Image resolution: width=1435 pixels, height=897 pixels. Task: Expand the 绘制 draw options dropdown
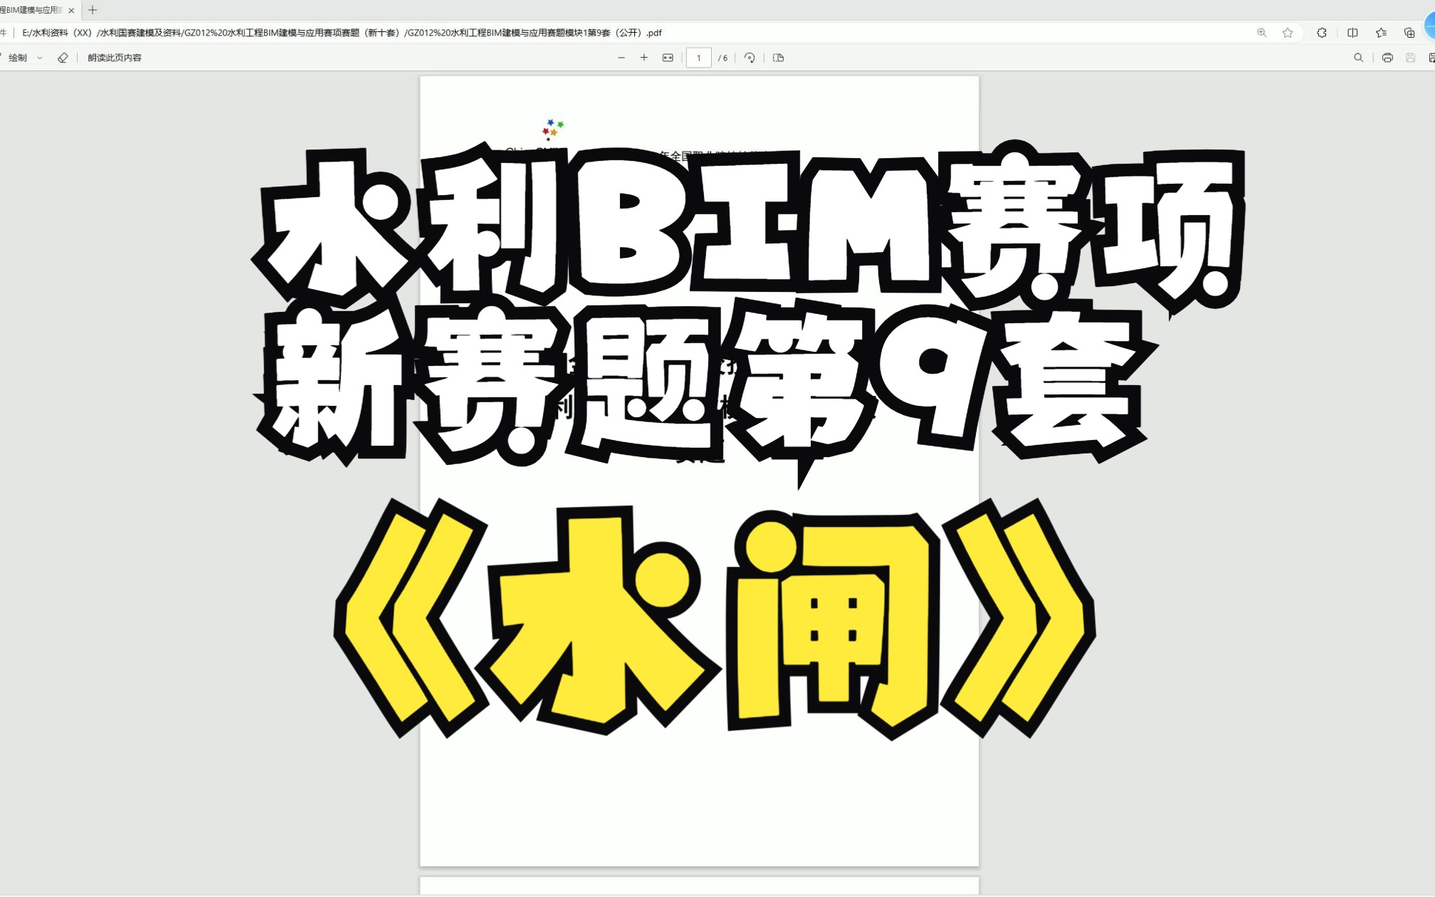pyautogui.click(x=40, y=58)
